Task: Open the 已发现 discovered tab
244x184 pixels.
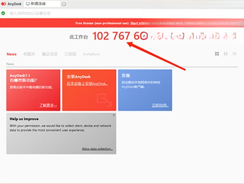Action: pos(71,54)
